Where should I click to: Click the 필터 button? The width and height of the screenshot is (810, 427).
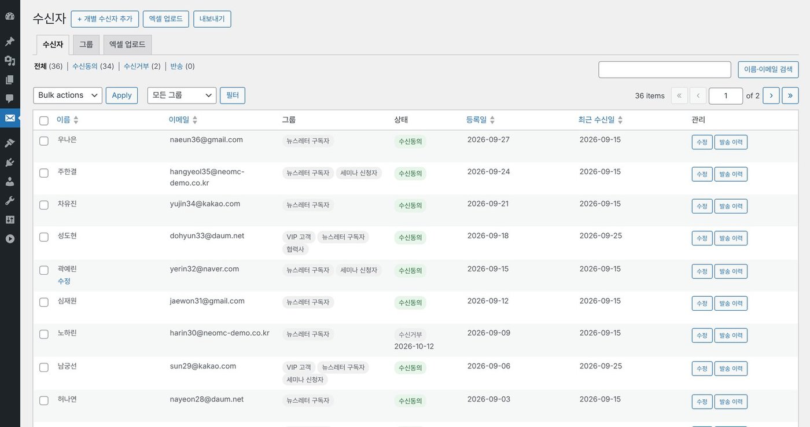click(x=233, y=95)
